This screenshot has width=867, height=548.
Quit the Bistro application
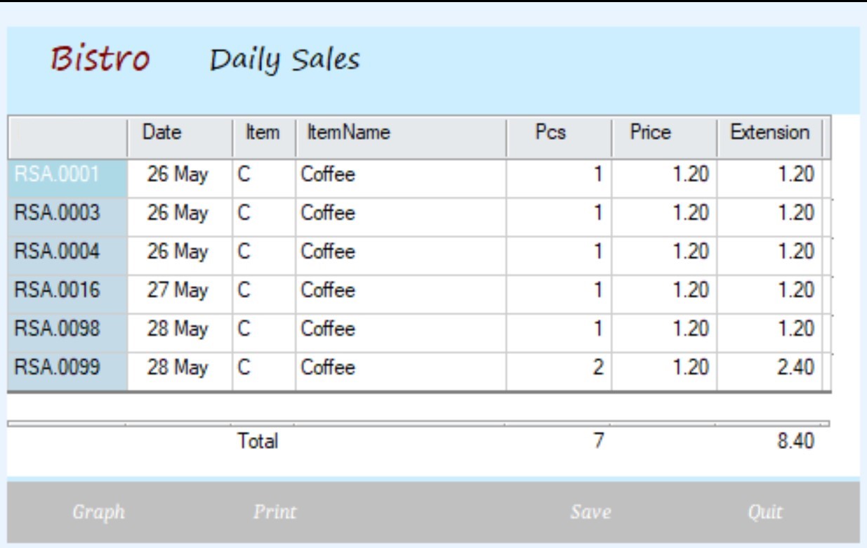click(765, 512)
